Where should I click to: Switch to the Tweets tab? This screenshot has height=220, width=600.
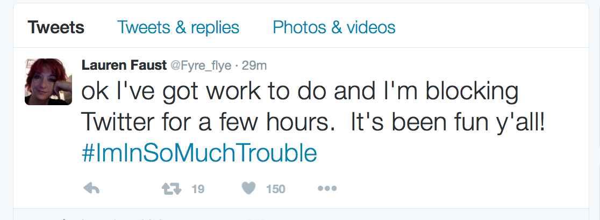tap(56, 27)
